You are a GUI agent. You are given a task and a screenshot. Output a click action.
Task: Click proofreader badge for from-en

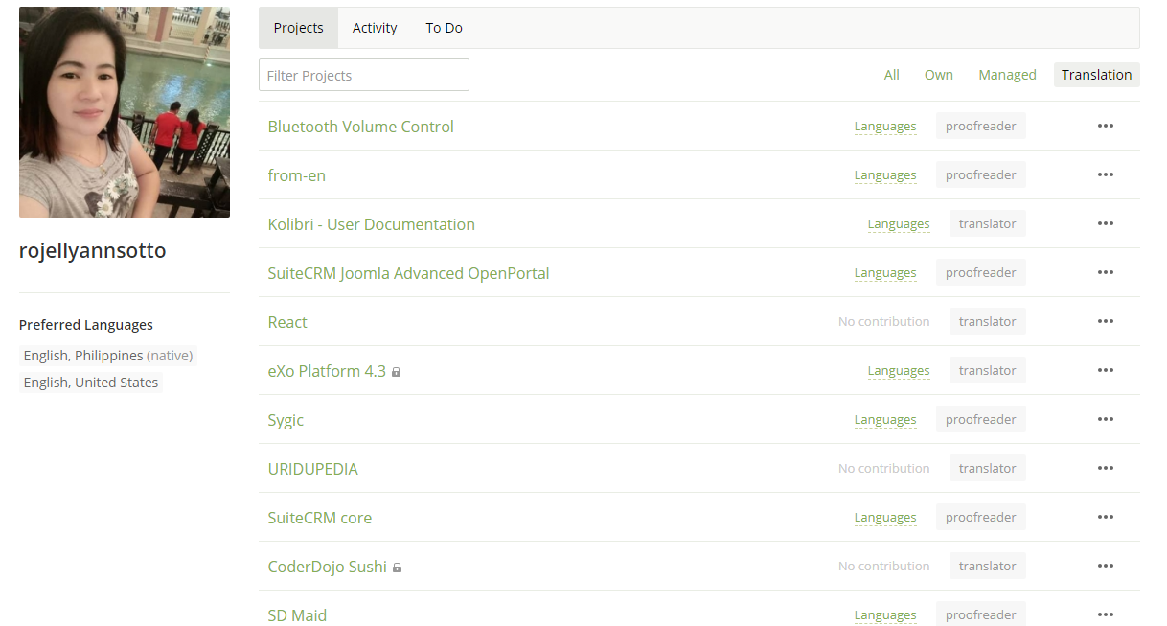[981, 174]
